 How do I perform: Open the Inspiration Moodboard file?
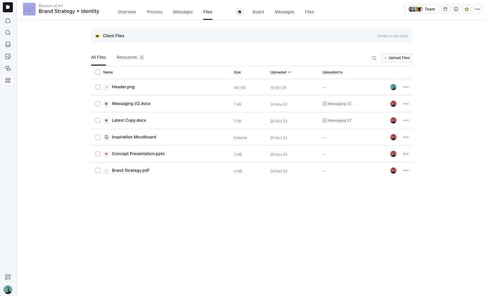pyautogui.click(x=134, y=137)
